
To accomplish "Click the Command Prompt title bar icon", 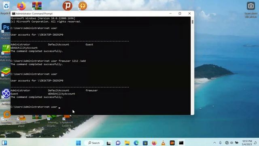I will 13,13.
